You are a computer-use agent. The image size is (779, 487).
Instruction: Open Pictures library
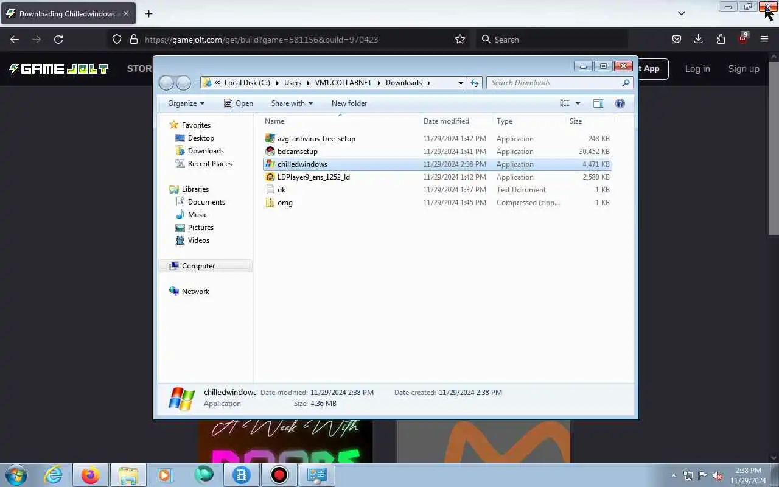click(x=201, y=228)
